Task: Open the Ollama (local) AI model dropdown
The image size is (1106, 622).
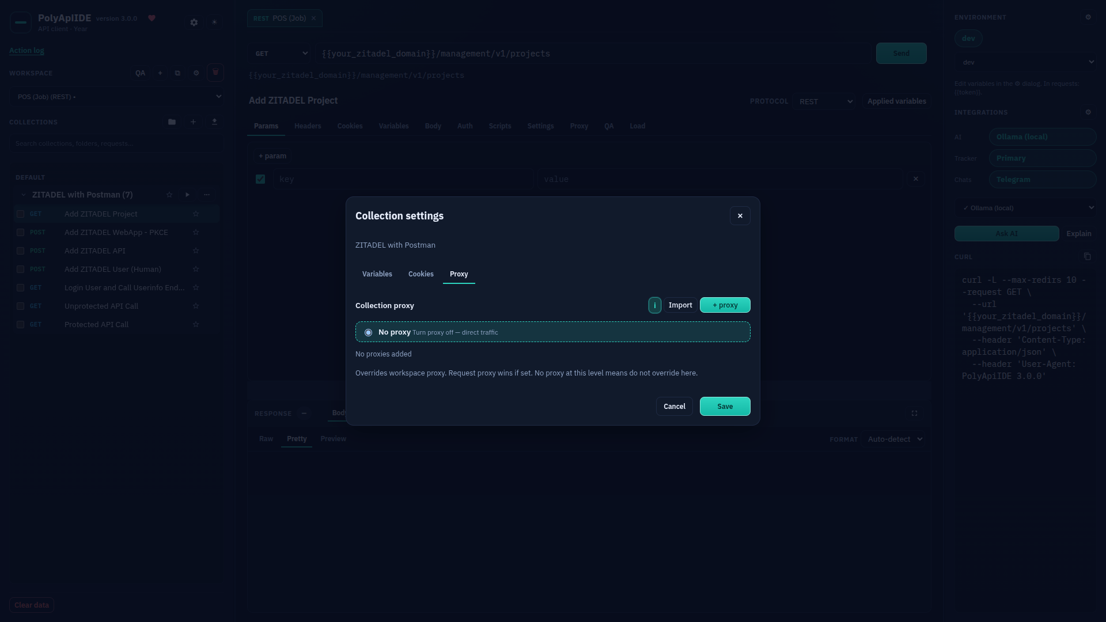Action: pos(1025,208)
